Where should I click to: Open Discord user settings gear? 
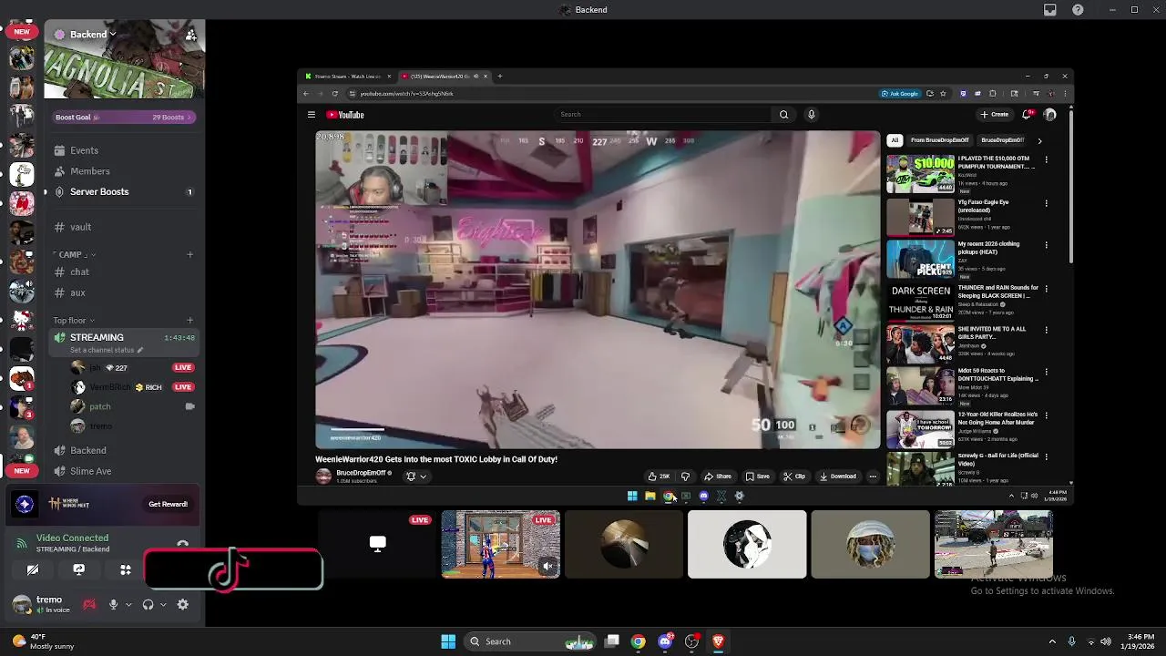pyautogui.click(x=183, y=604)
